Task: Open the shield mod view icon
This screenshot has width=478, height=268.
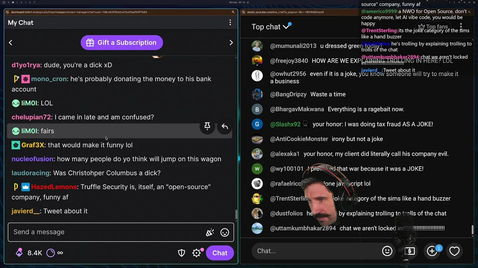Action: tap(181, 253)
